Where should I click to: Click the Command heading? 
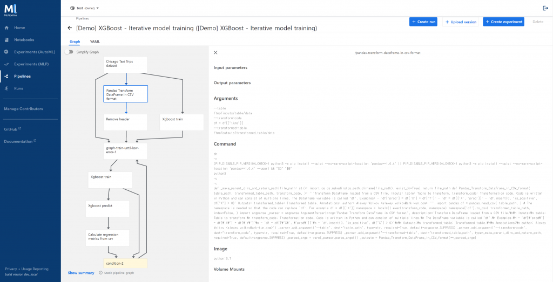pos(225,144)
